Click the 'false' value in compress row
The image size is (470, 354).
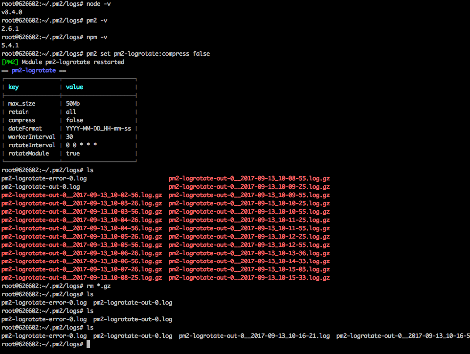(75, 120)
